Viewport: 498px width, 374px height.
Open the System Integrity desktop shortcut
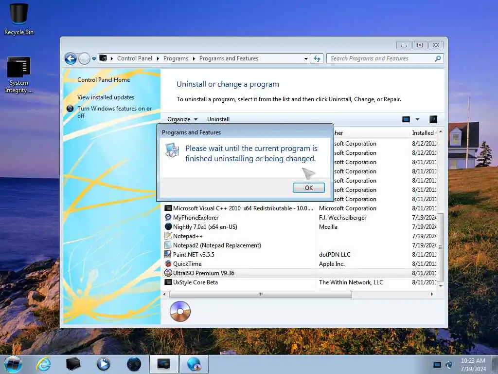coord(19,75)
